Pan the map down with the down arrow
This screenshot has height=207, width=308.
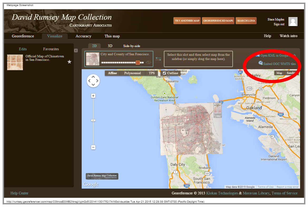(93, 84)
